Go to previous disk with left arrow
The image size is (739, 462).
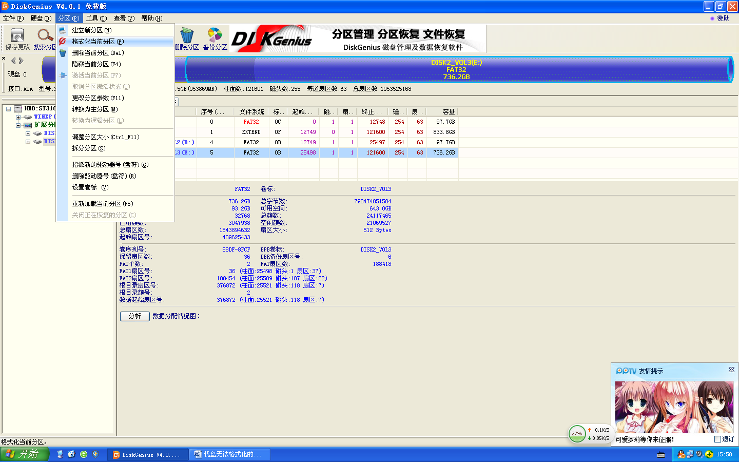click(13, 61)
